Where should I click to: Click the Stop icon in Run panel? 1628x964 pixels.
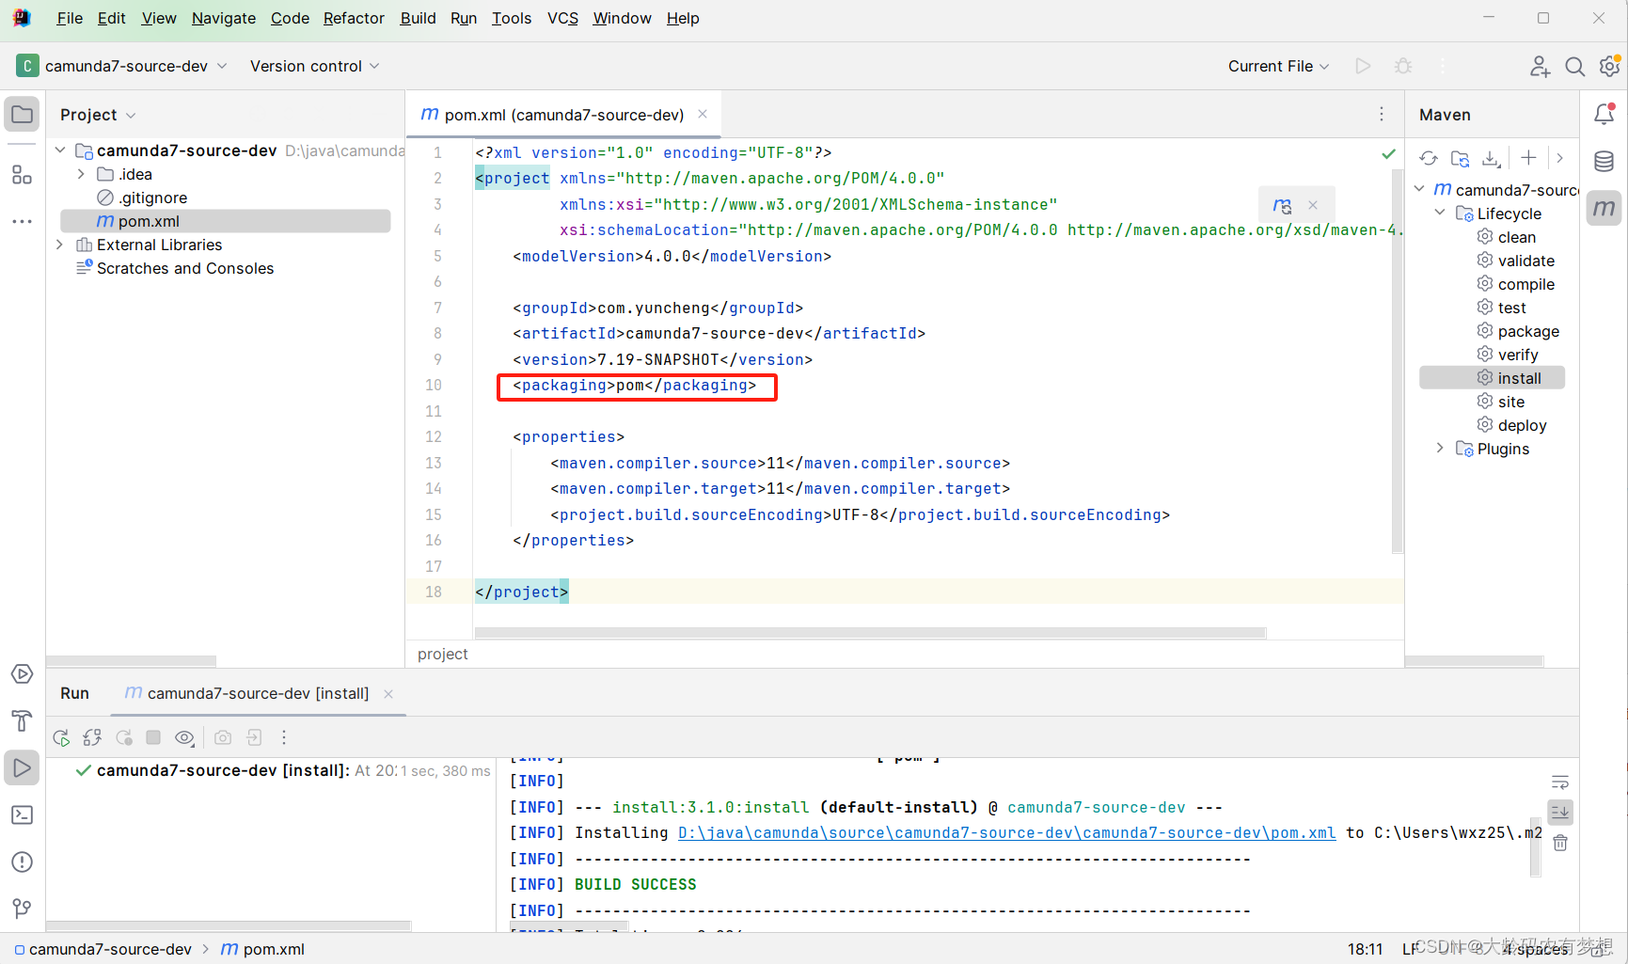click(x=153, y=737)
